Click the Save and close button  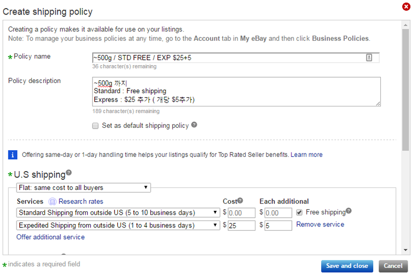347,266
